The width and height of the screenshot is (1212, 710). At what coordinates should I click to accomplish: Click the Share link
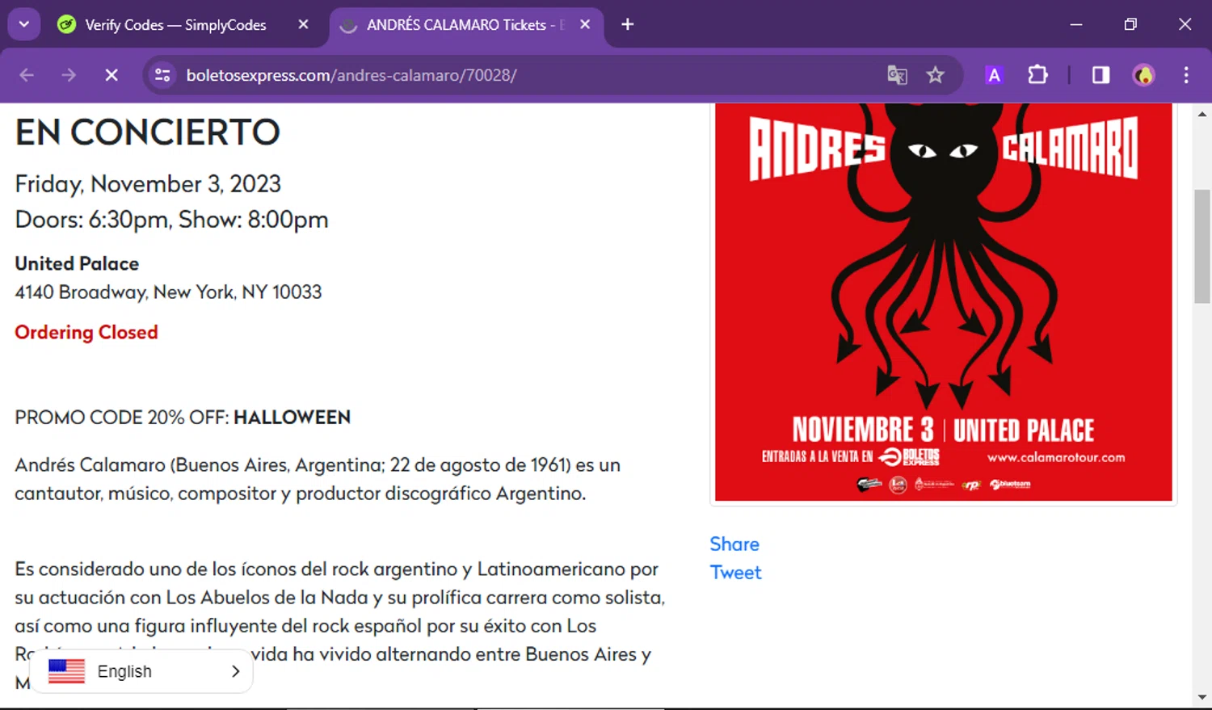(734, 544)
